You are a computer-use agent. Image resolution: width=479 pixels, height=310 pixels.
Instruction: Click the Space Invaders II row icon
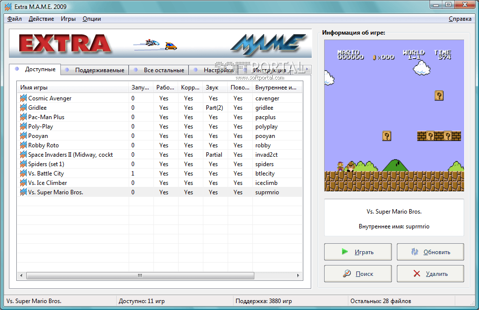23,155
